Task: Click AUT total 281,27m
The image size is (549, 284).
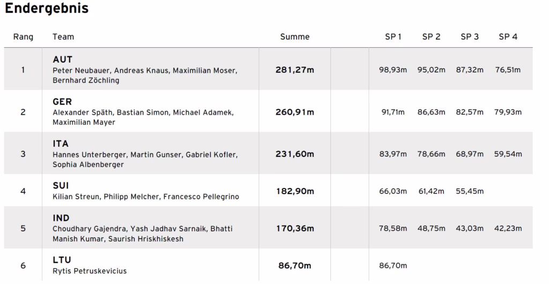Action: click(295, 70)
